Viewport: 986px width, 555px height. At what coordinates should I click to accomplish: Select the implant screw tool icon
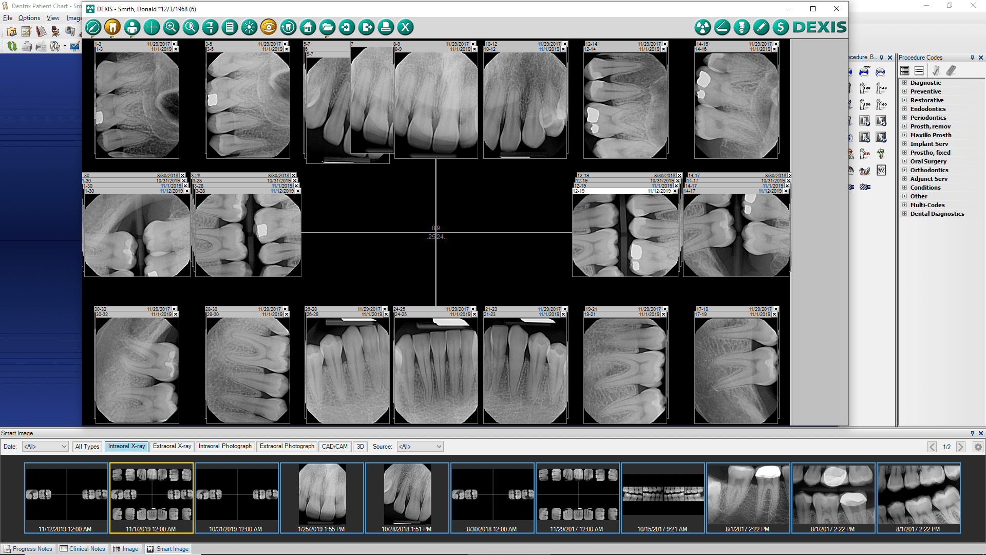pos(742,27)
